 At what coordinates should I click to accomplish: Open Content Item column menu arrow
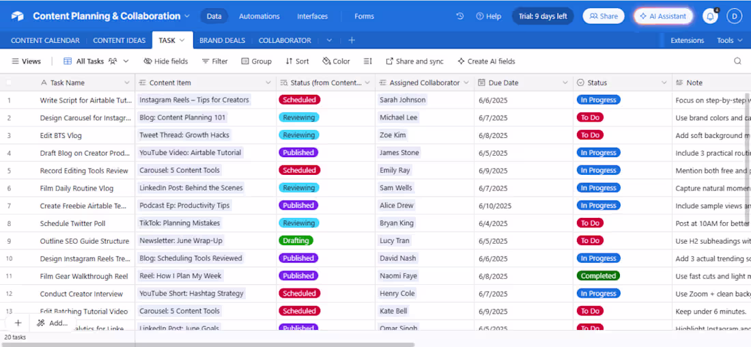click(x=268, y=83)
